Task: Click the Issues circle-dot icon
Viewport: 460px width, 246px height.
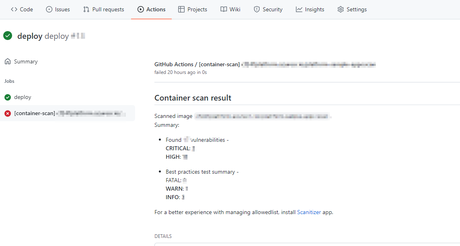Action: tap(49, 9)
